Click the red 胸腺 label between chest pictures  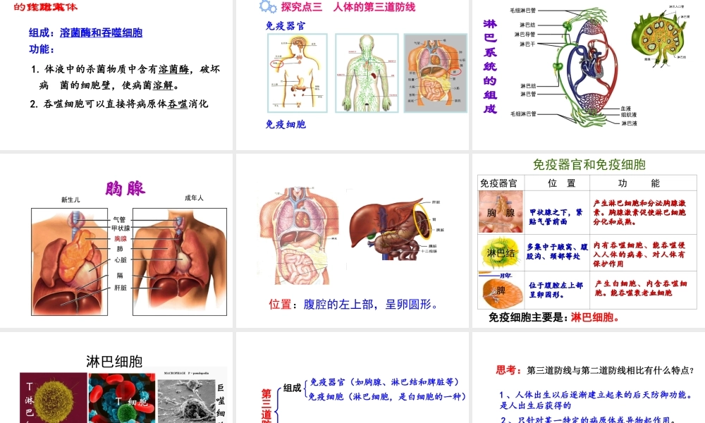[x=121, y=239]
